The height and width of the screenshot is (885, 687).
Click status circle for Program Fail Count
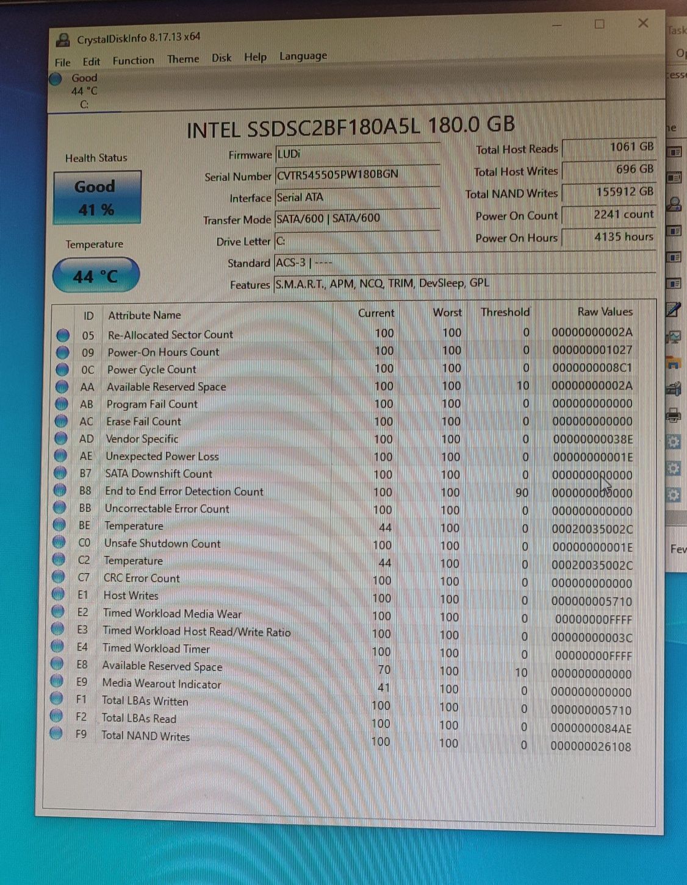click(x=61, y=403)
